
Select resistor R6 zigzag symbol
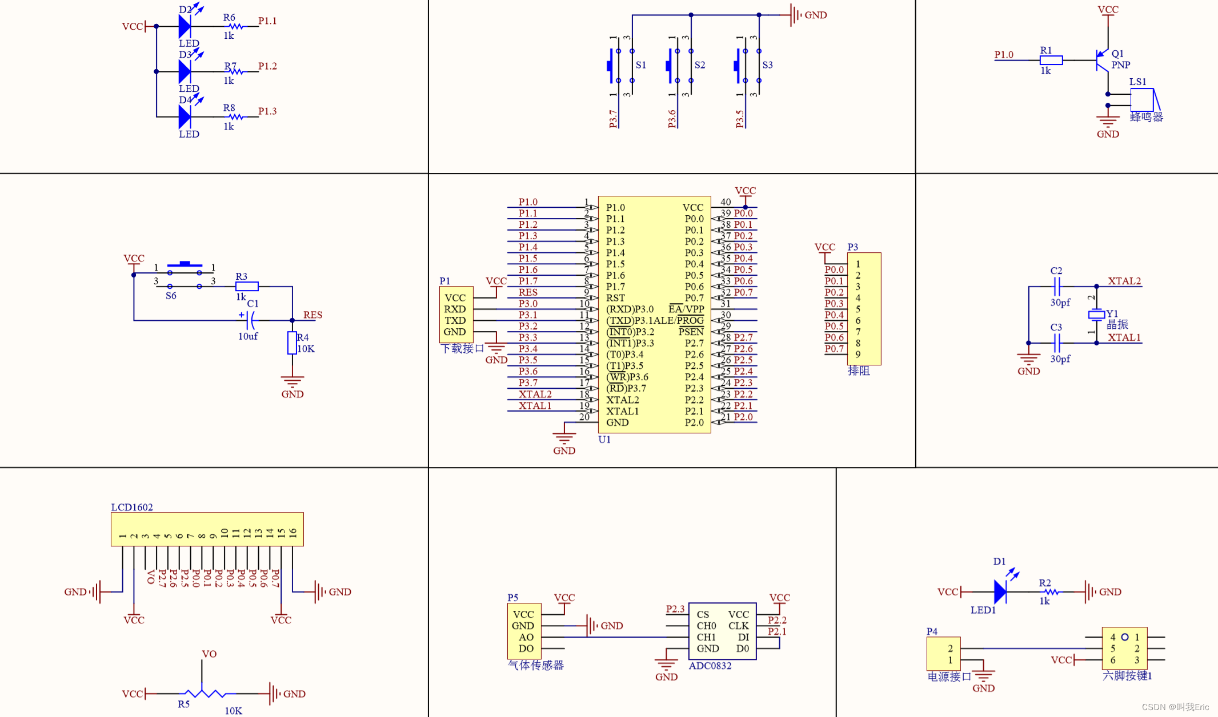point(235,26)
